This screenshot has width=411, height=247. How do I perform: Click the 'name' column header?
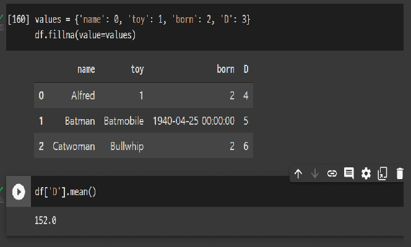point(86,70)
